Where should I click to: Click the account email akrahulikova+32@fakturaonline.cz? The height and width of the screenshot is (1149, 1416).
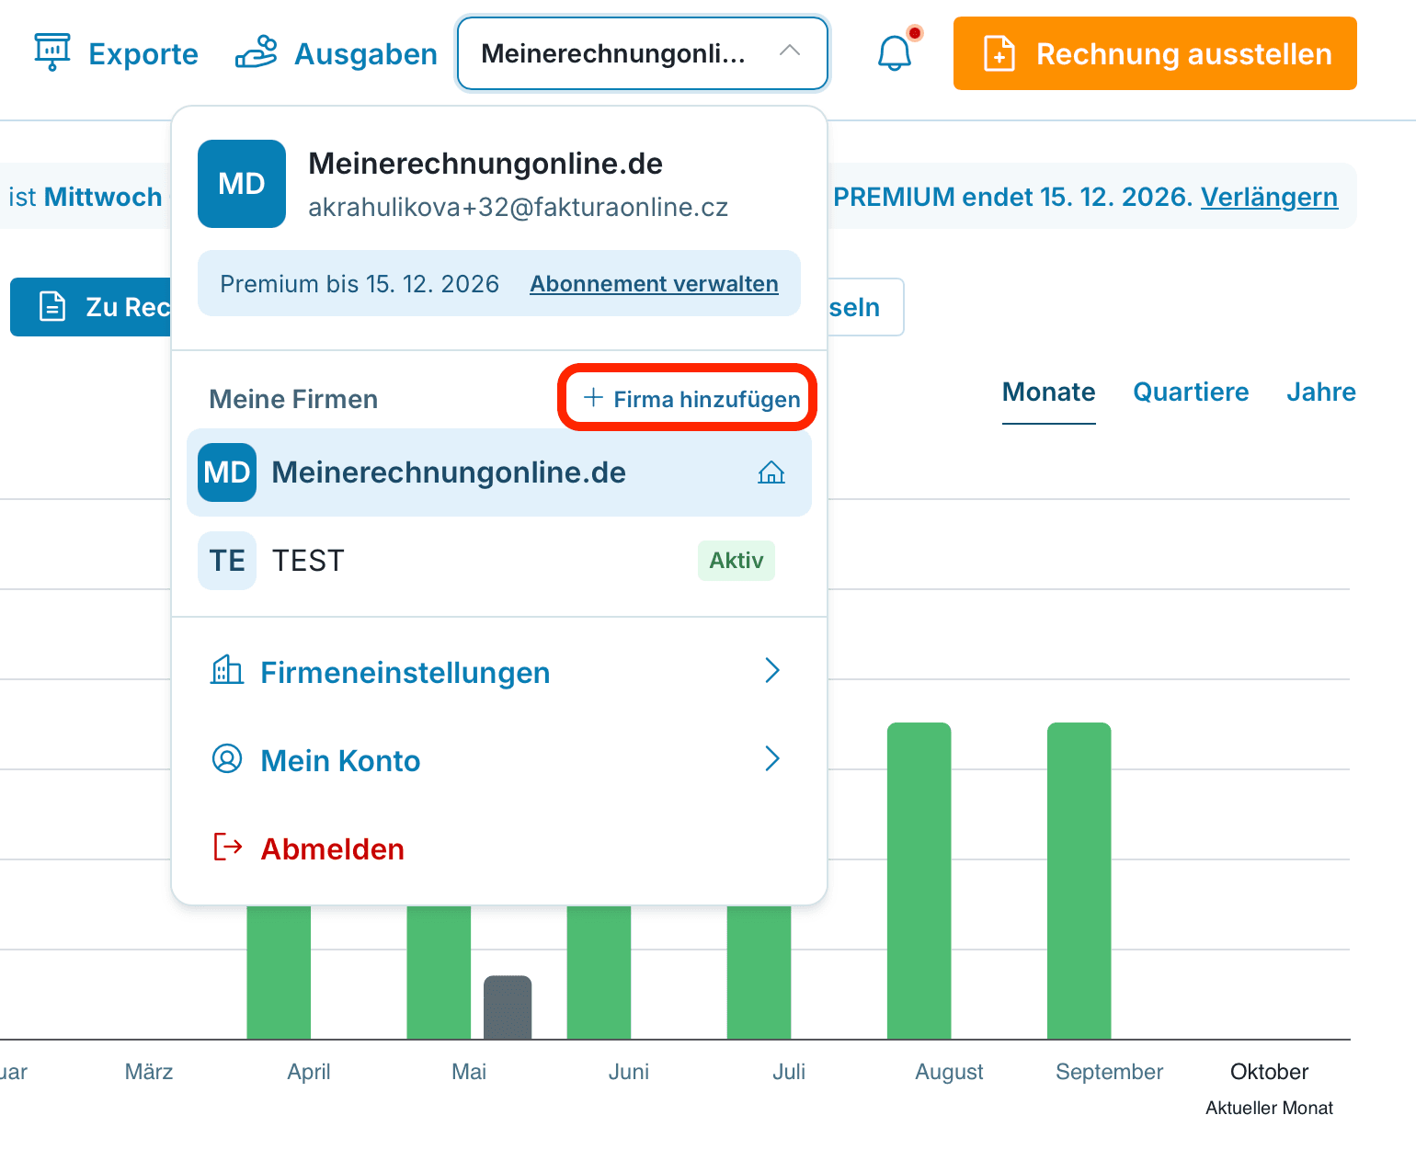point(518,208)
